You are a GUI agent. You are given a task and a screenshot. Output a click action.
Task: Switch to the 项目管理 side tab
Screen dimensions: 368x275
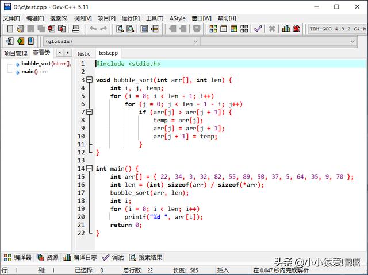click(16, 53)
